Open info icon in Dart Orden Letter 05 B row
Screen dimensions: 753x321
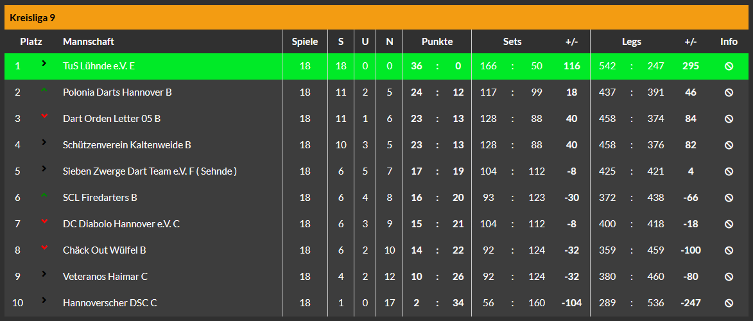[729, 119]
